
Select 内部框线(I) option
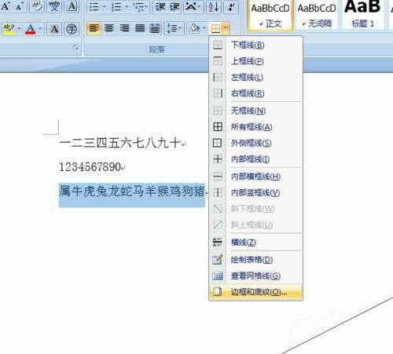coord(255,159)
